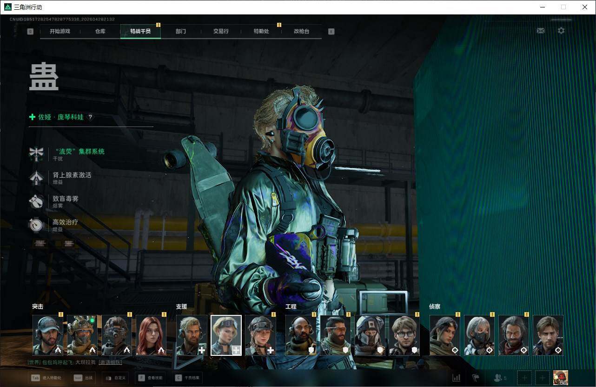Click the 出战 button

click(x=83, y=378)
